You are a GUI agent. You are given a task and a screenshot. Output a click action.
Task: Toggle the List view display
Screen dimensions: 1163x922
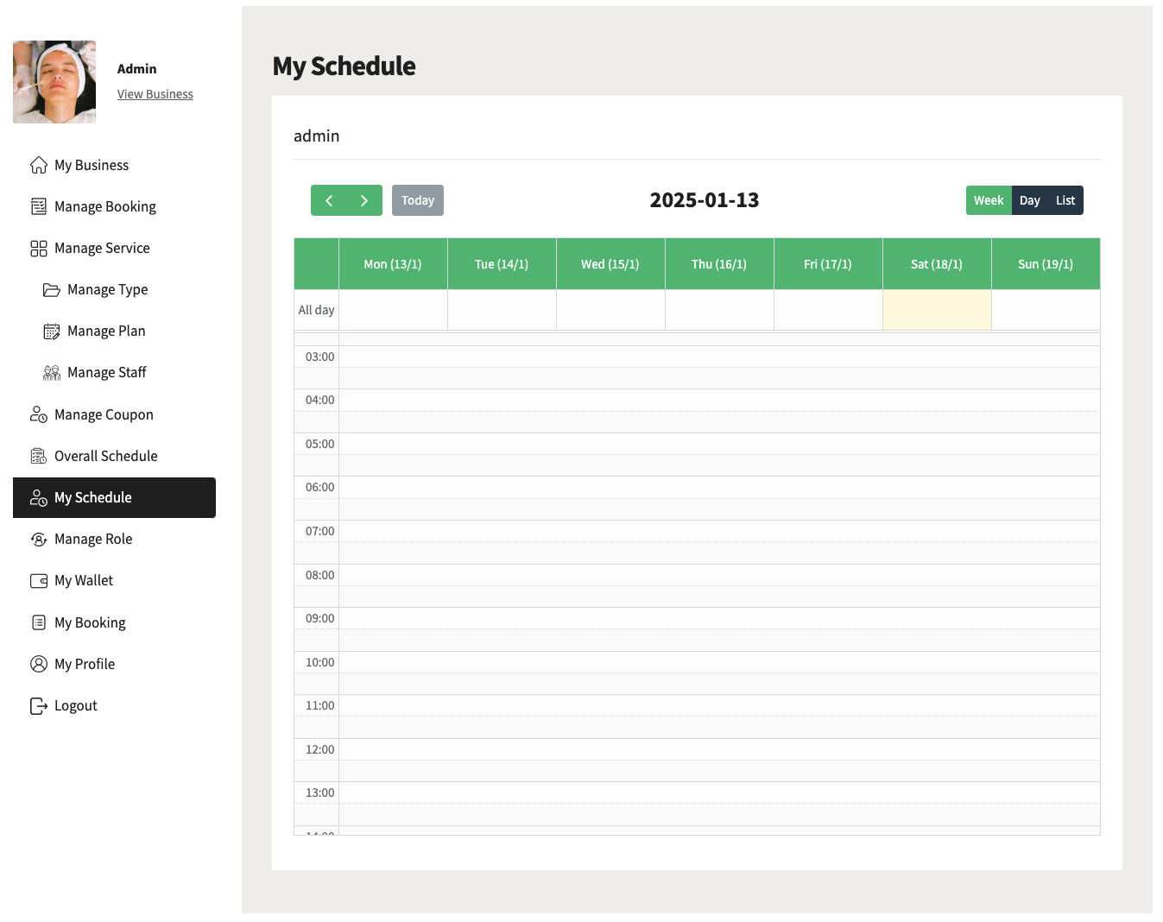point(1065,199)
